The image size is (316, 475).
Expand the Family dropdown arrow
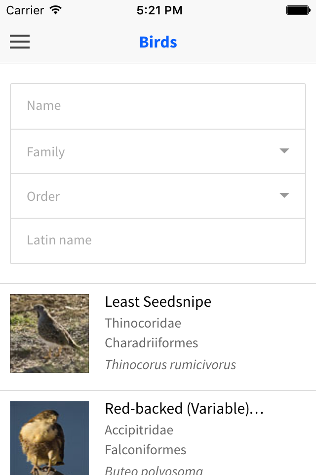click(x=284, y=151)
